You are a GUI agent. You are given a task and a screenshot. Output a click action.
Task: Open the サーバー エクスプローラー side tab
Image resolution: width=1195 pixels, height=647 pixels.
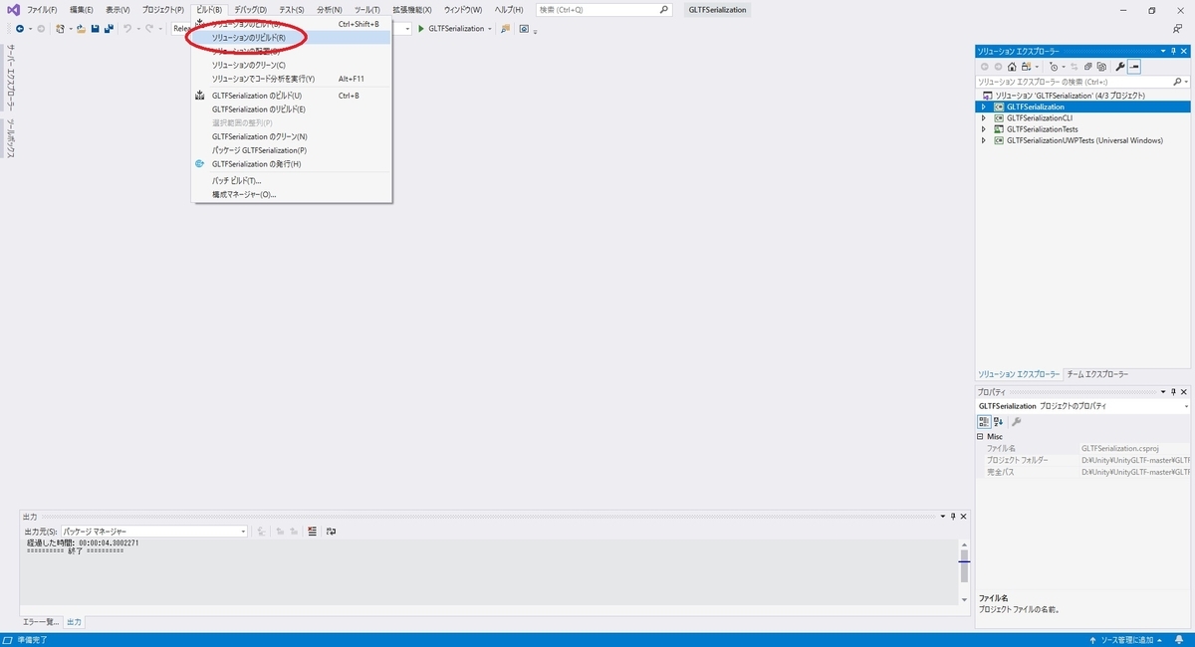(x=11, y=77)
